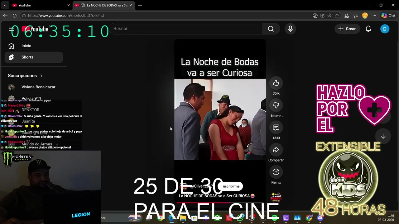Open Policia 911 subscription

tap(34, 98)
